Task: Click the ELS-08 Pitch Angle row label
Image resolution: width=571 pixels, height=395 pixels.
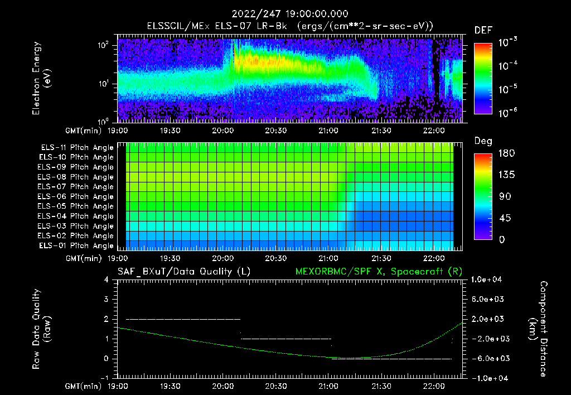Action: click(76, 177)
